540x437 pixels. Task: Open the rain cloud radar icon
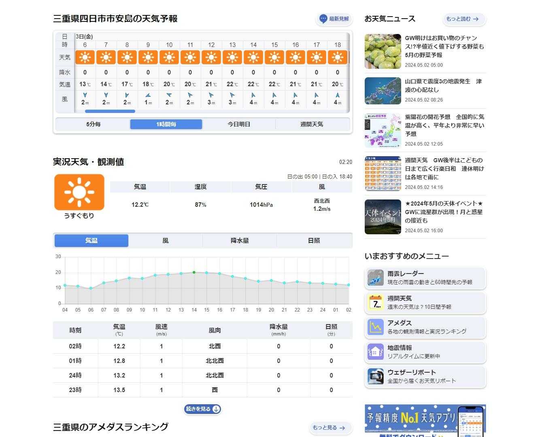[x=375, y=278]
